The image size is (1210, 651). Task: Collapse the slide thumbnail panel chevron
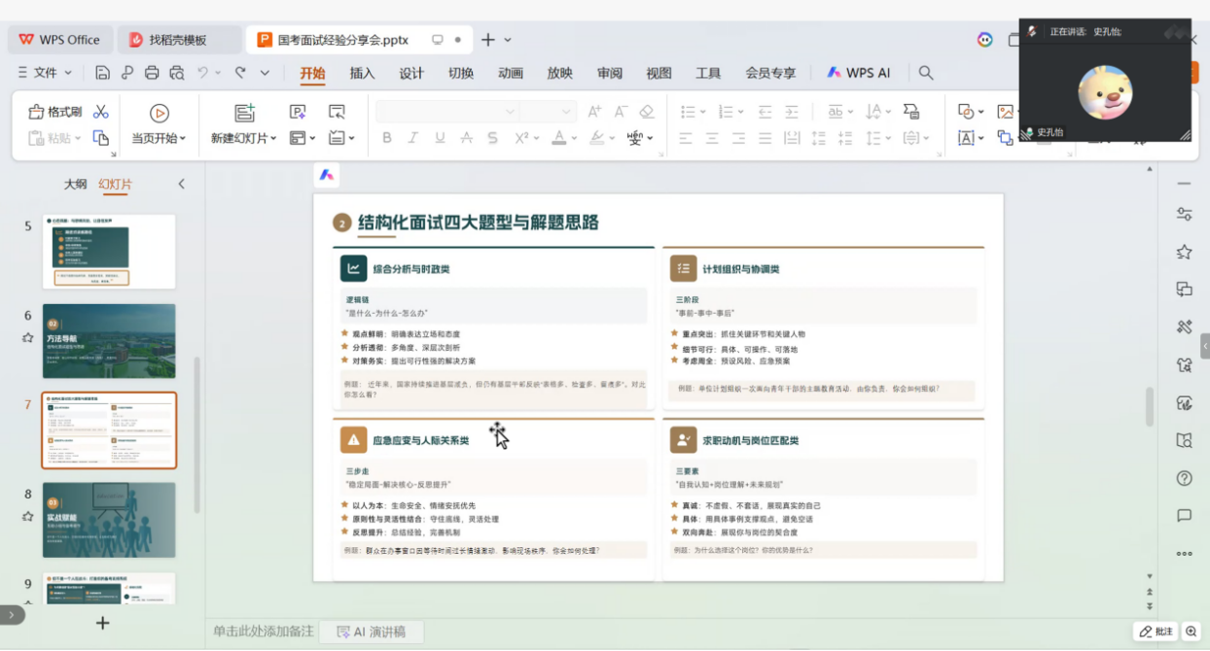point(181,184)
